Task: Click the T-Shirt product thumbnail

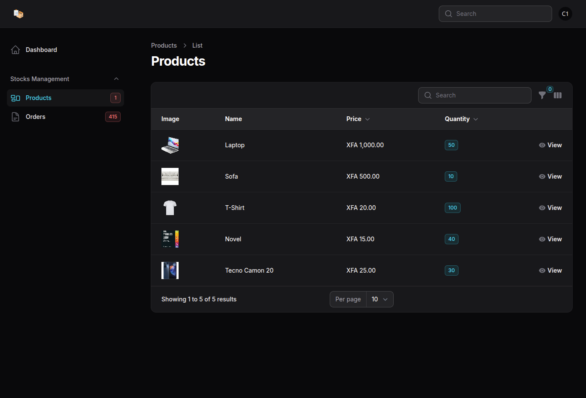Action: pos(170,208)
